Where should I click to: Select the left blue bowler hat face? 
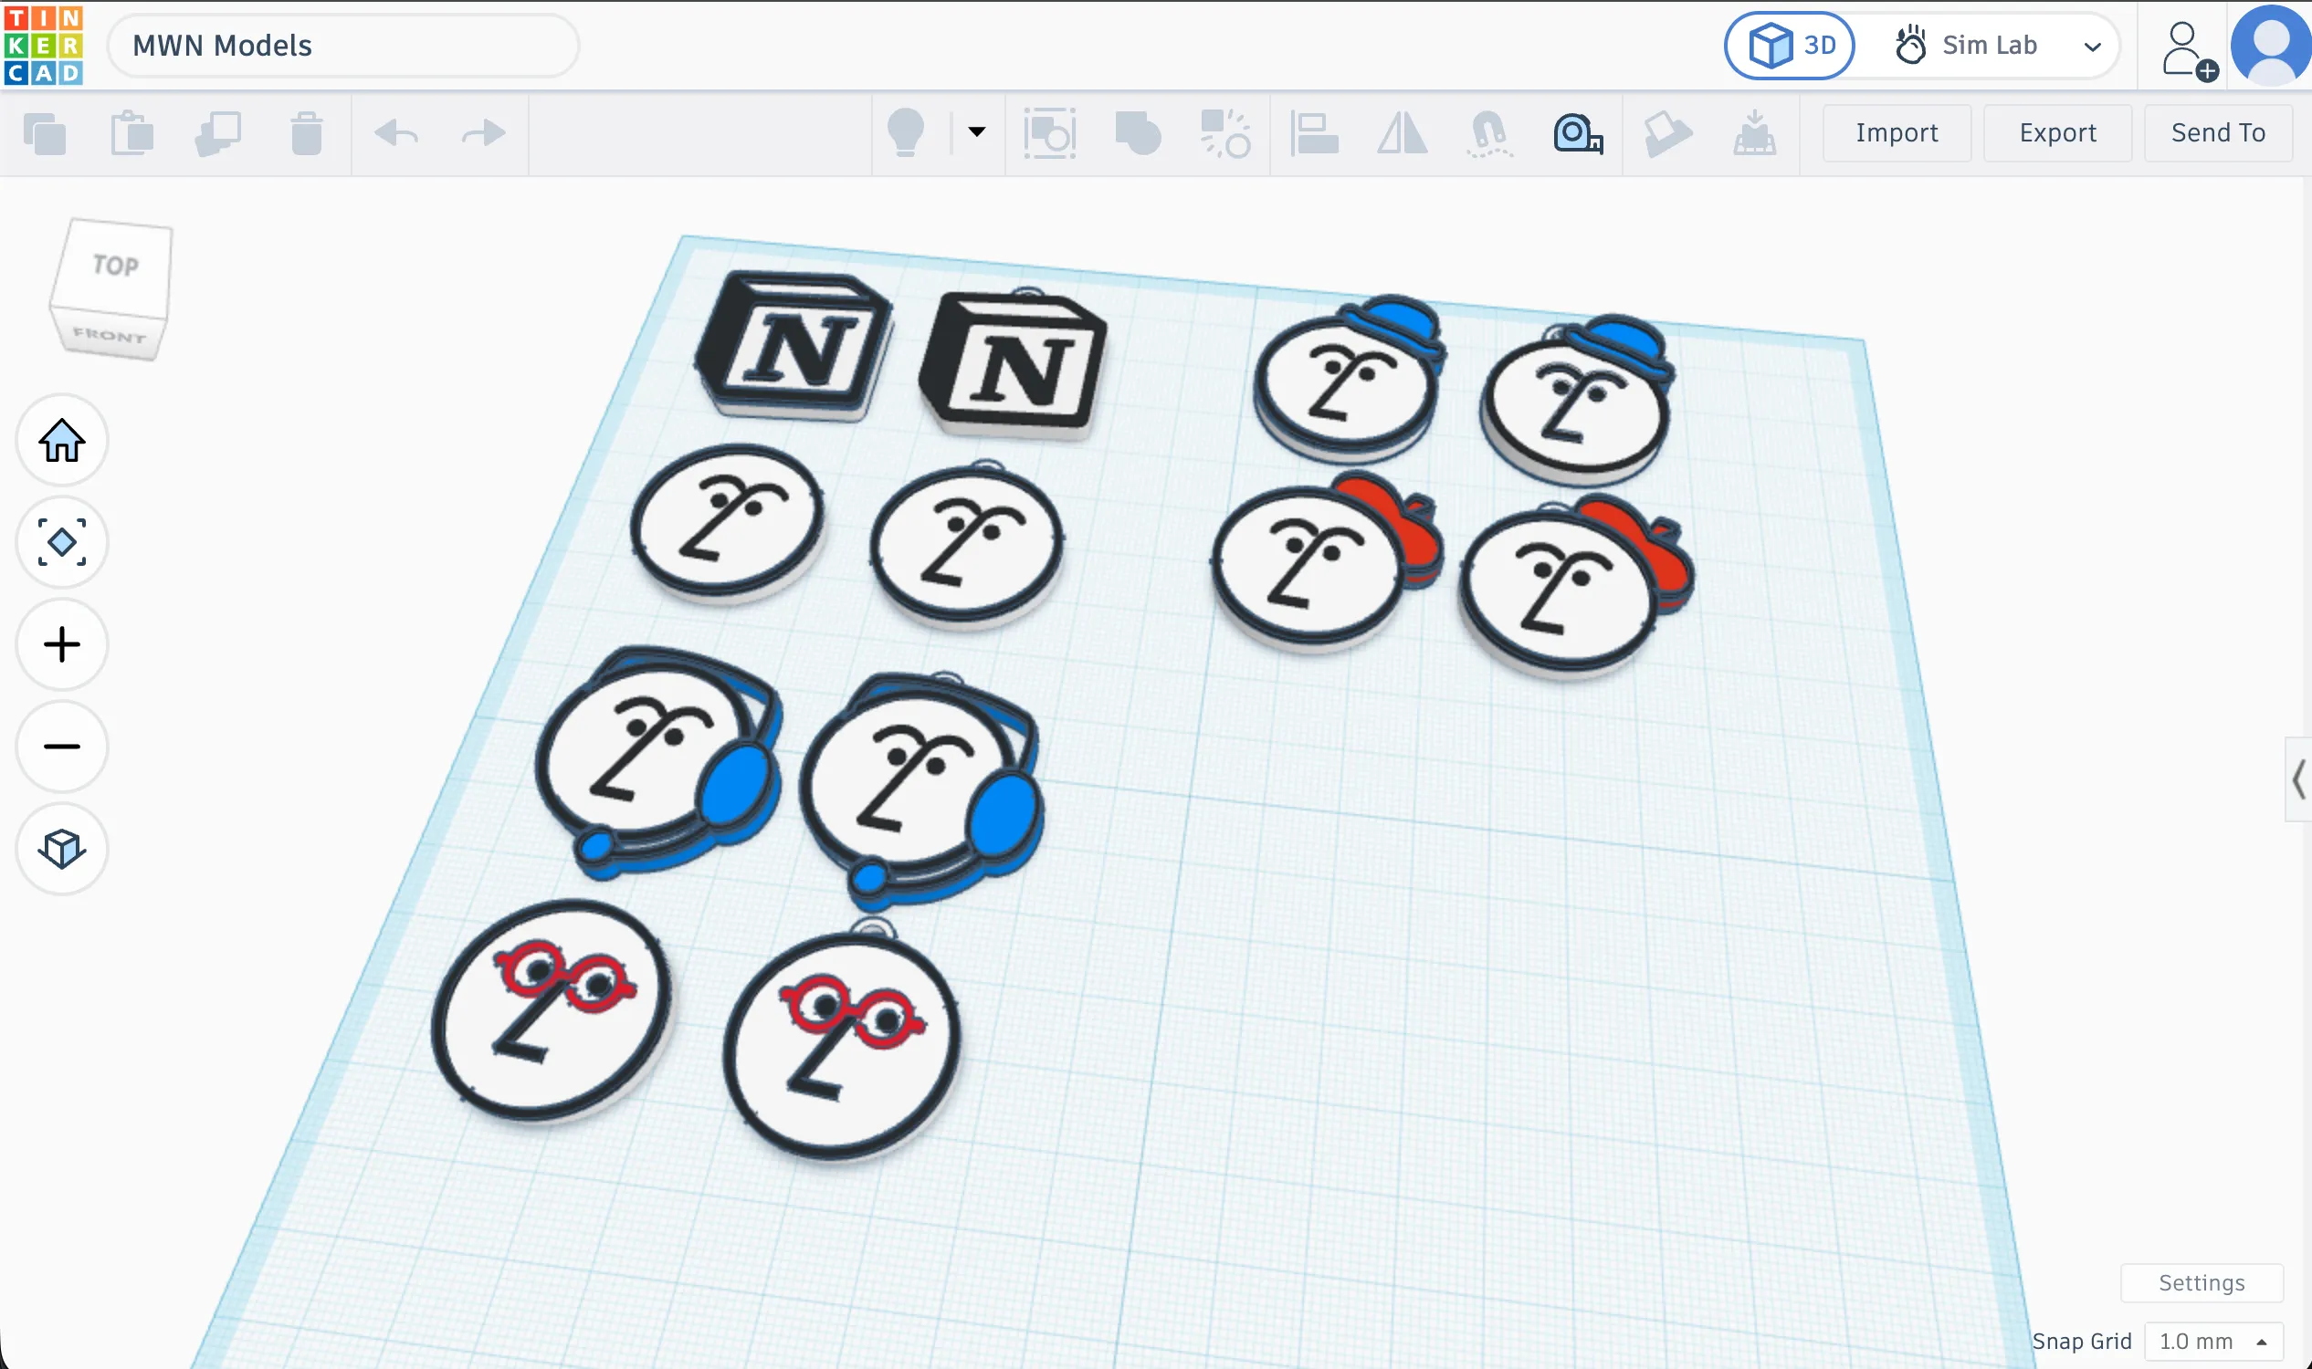coord(1350,380)
